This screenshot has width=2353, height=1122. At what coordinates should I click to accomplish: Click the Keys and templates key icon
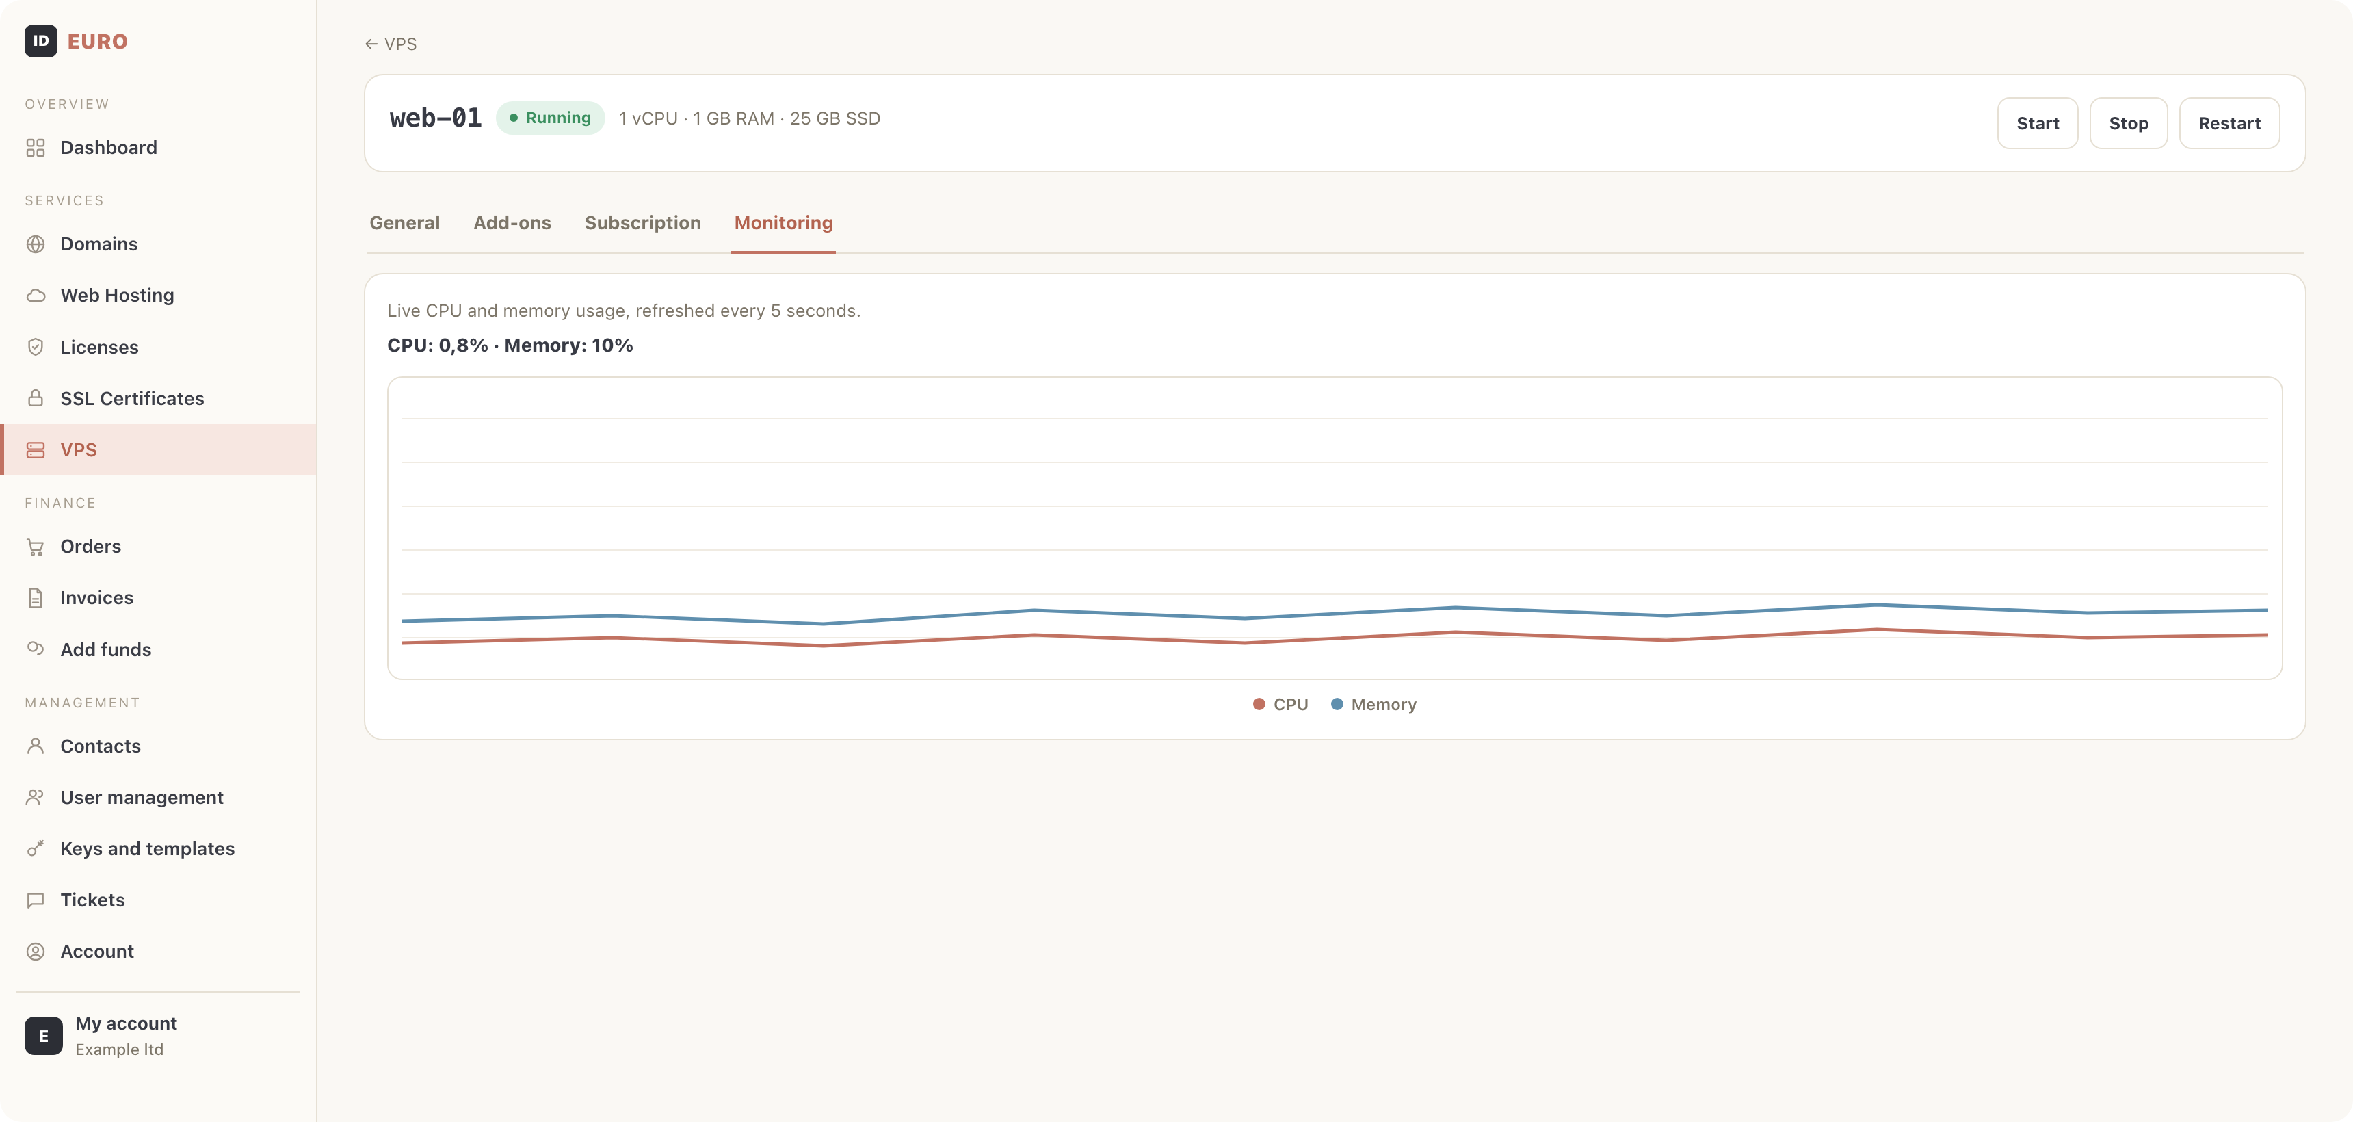coord(36,849)
